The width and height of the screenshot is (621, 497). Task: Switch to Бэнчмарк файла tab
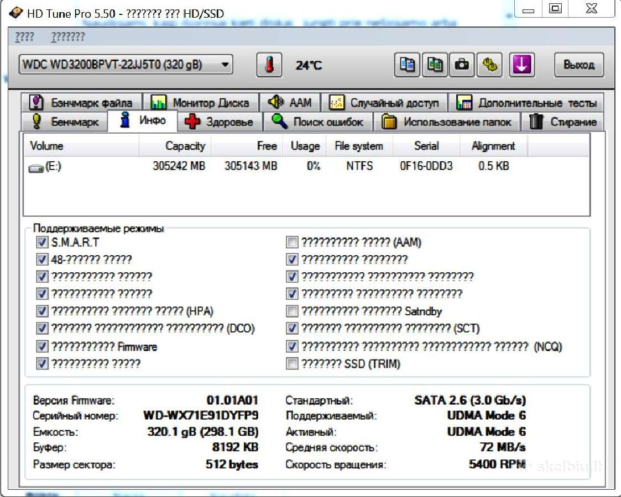[x=82, y=102]
